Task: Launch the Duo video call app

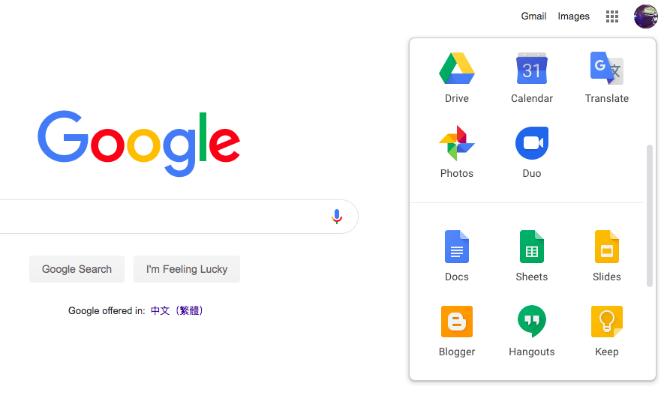Action: [531, 143]
